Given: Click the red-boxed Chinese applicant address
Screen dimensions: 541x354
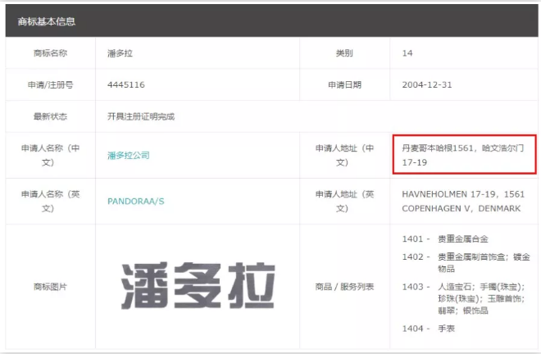Looking at the screenshot, I should pos(463,155).
